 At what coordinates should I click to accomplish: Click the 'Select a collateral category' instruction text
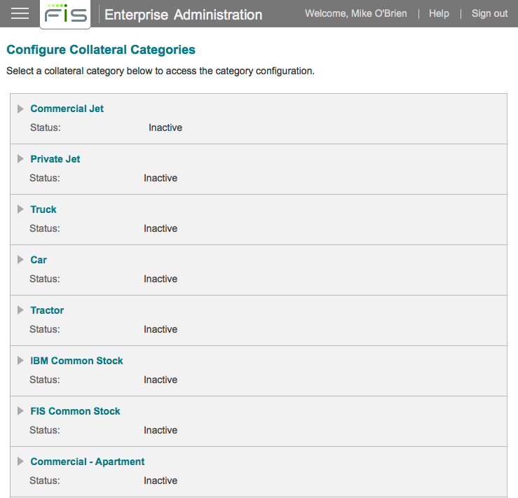coord(161,71)
